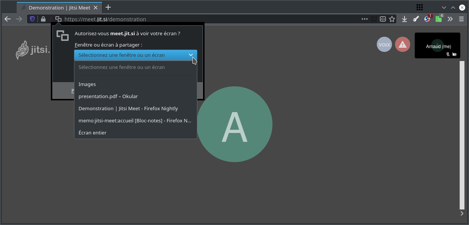
Task: Click the tracking protection shield icon
Action: click(x=32, y=19)
